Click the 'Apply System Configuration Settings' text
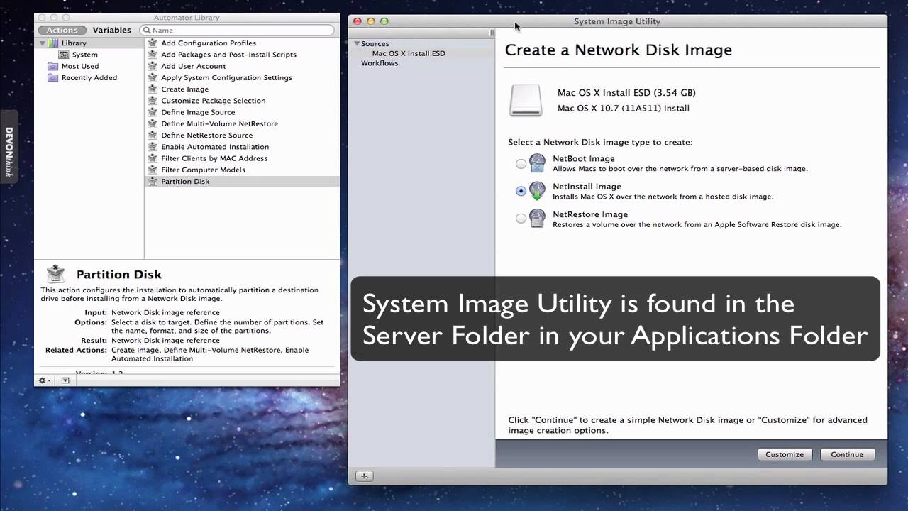This screenshot has height=511, width=908. [226, 77]
